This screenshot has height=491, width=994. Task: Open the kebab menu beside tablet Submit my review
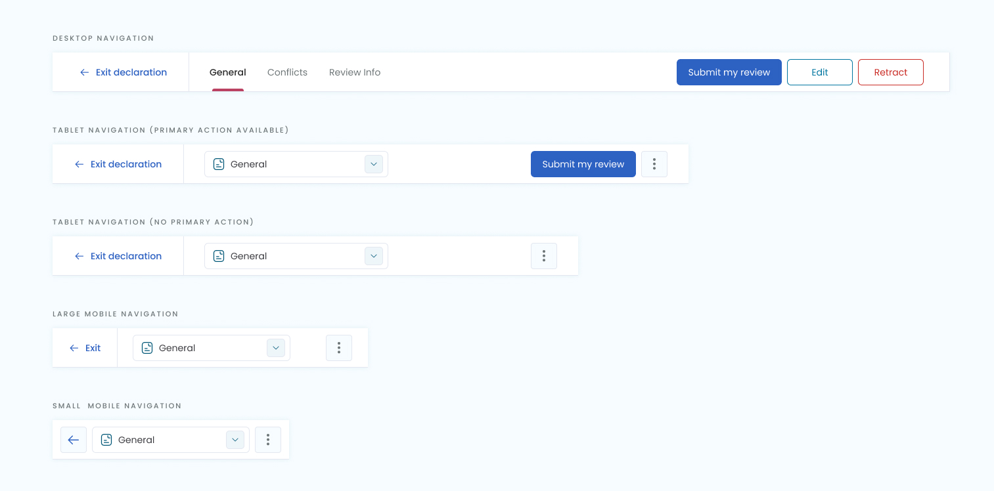click(x=654, y=164)
